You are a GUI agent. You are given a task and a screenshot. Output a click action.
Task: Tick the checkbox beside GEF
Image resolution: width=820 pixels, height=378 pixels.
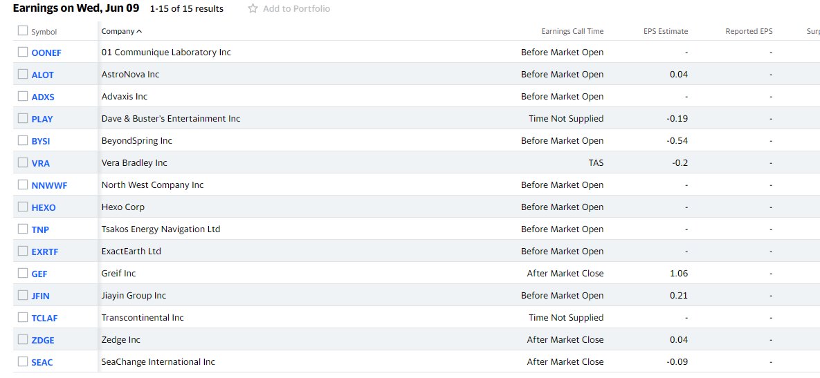22,272
